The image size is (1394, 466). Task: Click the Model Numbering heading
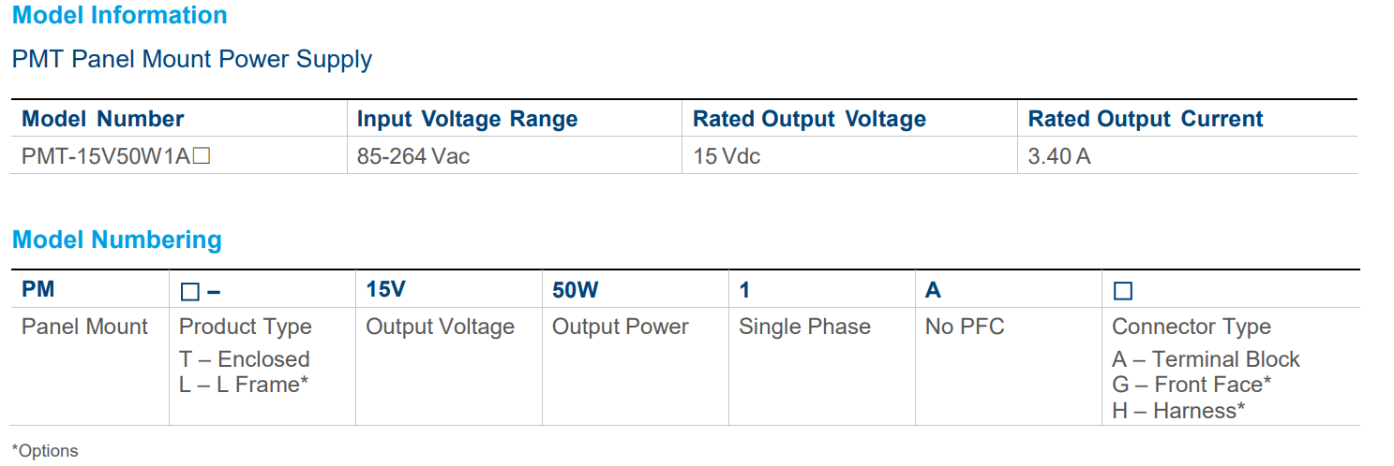pos(117,240)
